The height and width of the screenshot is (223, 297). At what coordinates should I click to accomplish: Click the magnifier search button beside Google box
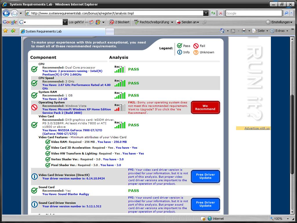[286, 13]
